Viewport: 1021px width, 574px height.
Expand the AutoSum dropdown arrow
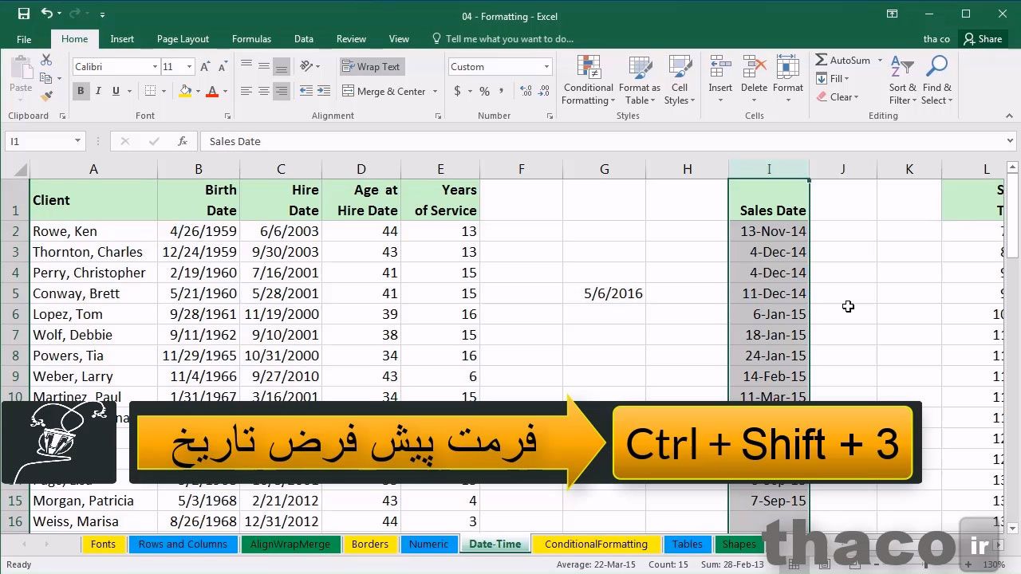tap(880, 61)
